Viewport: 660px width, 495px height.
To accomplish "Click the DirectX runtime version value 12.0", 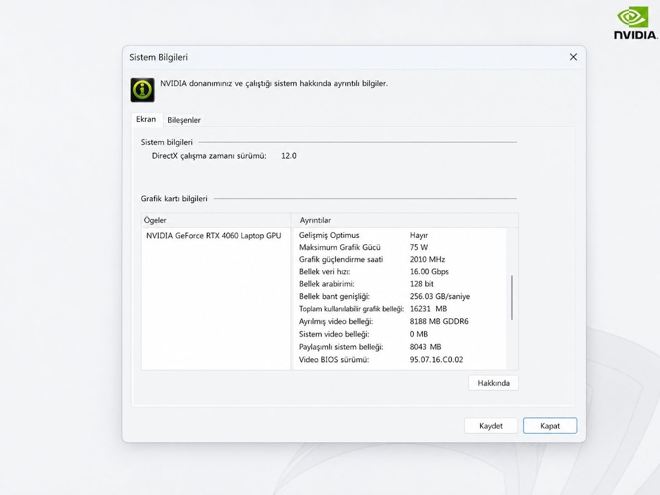I will point(289,156).
